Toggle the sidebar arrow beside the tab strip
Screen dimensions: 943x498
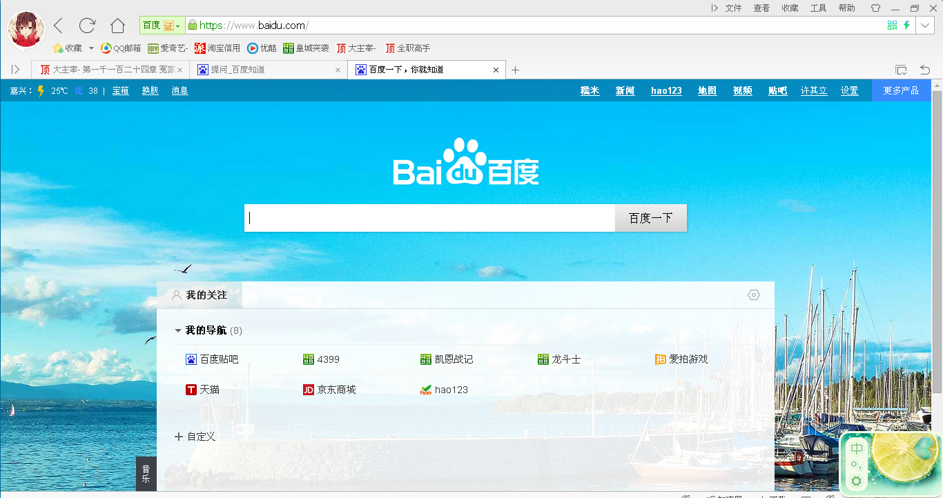(15, 70)
